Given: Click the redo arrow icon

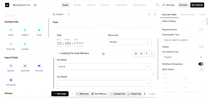Looking at the screenshot, I should pos(155,14).
